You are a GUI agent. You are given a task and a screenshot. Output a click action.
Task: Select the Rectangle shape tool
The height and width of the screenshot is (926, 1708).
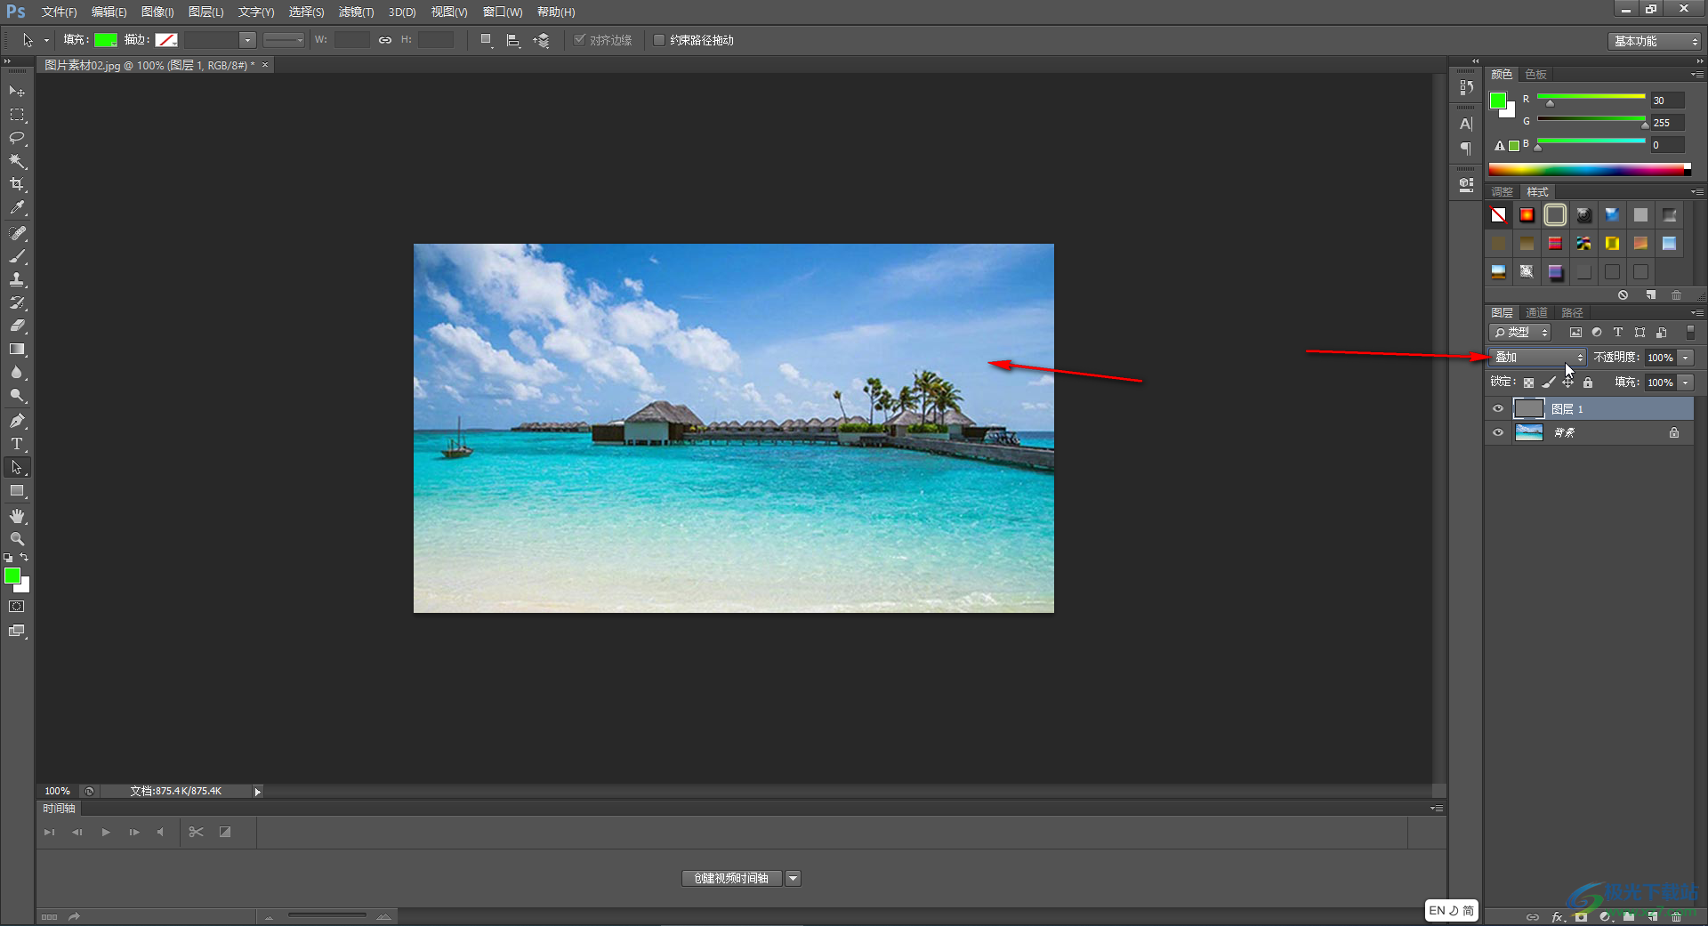coord(17,491)
